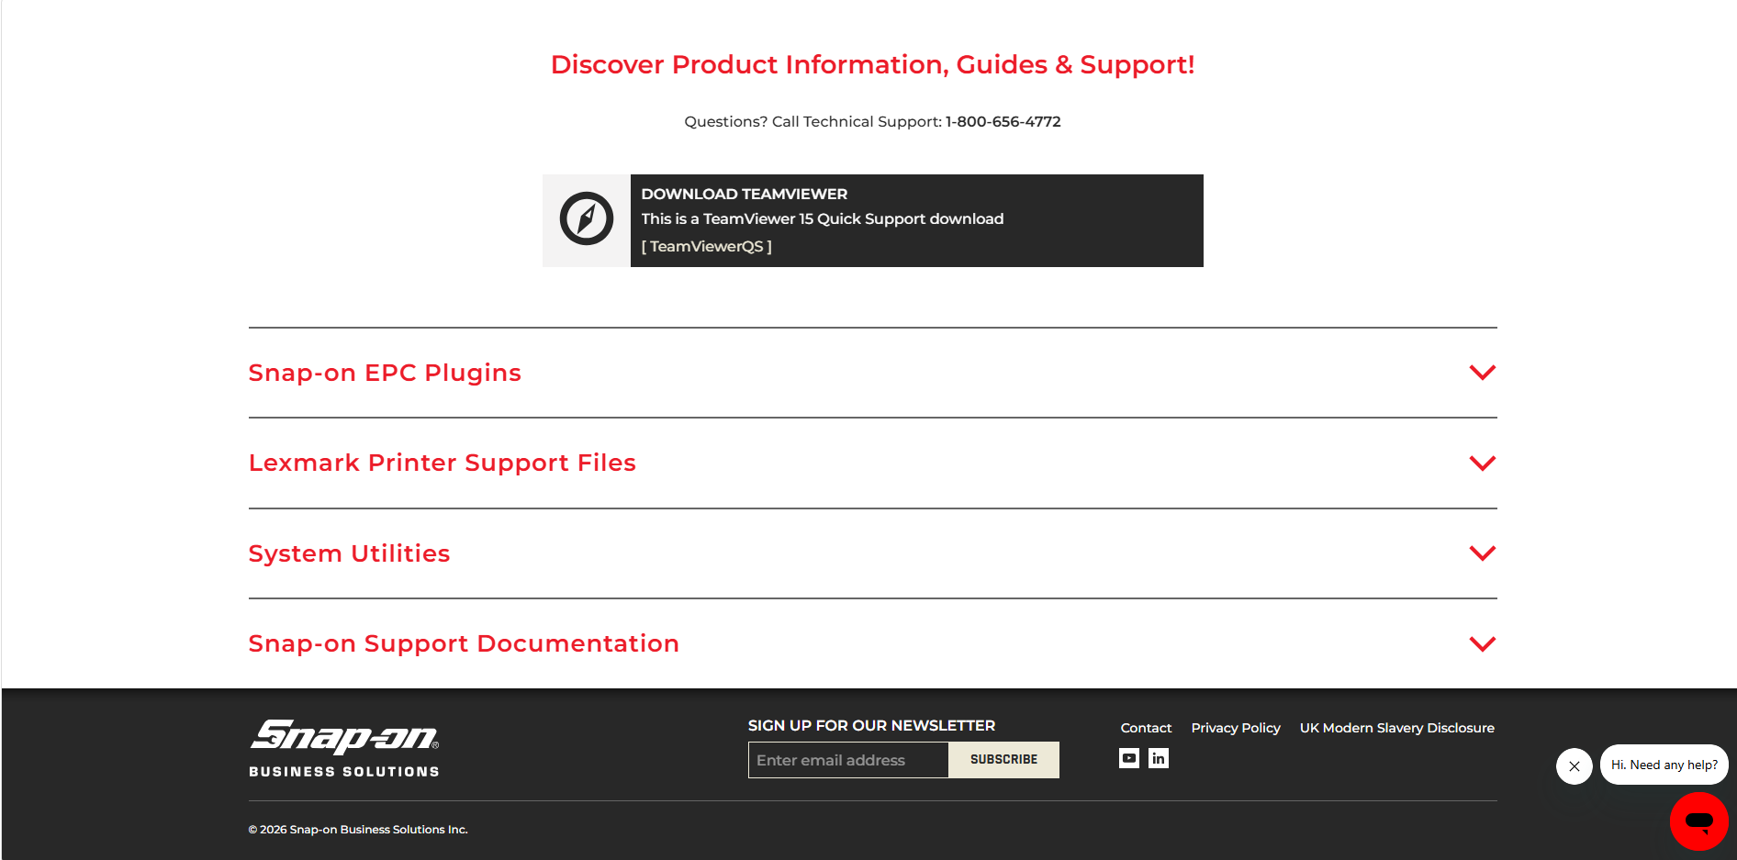Click the TeamViewer 15 Quick Support description text
The height and width of the screenshot is (860, 1737).
[x=823, y=218]
